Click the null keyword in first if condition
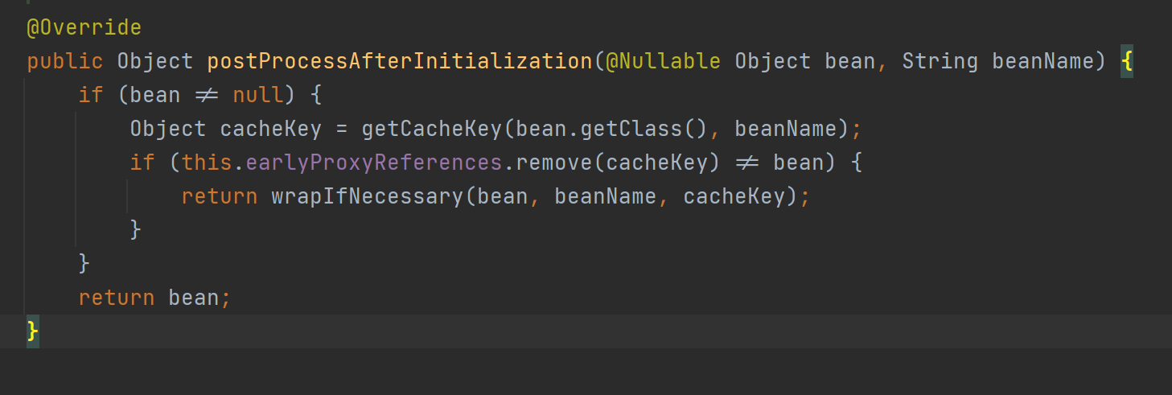 (257, 95)
